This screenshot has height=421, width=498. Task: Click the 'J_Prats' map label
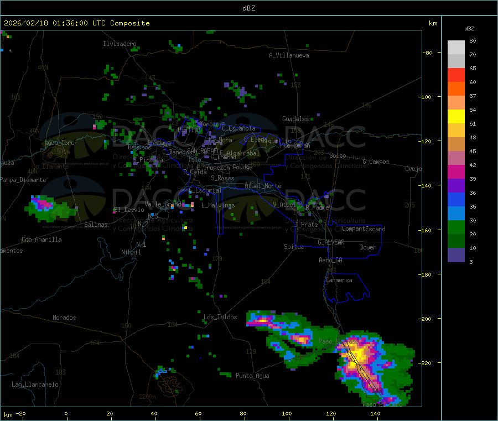tap(306, 225)
